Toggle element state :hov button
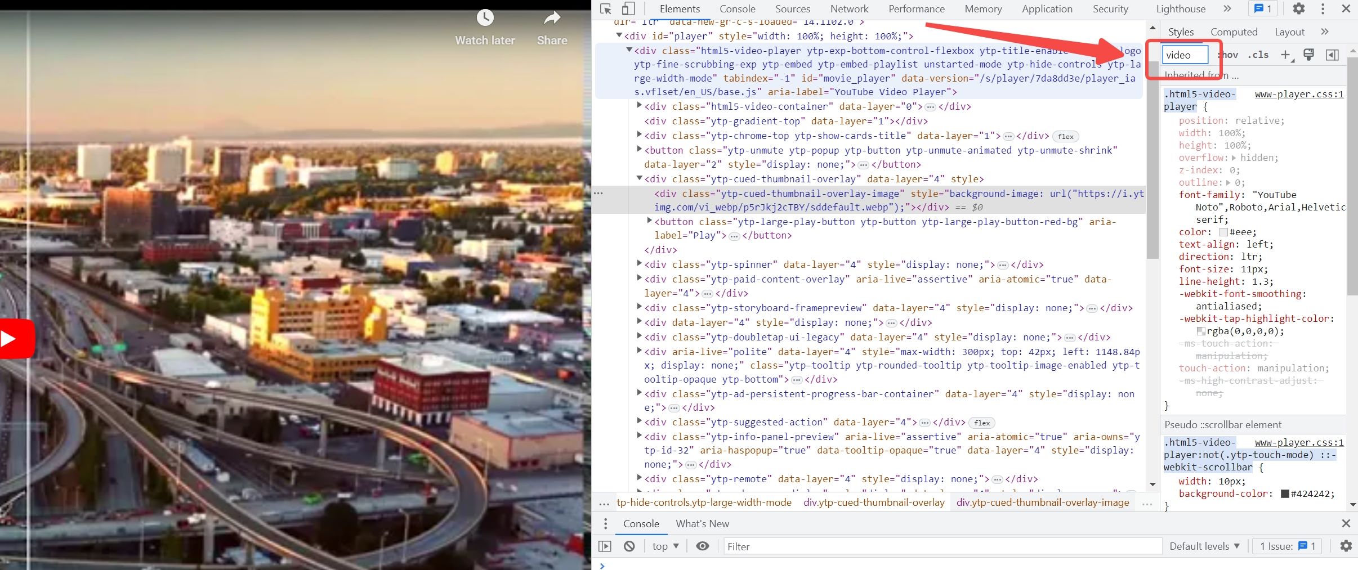 pyautogui.click(x=1229, y=55)
